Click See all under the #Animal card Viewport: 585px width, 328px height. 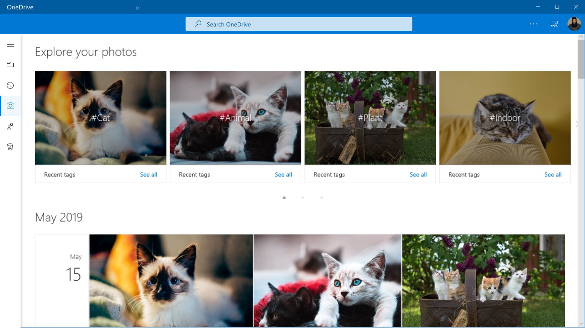click(284, 174)
